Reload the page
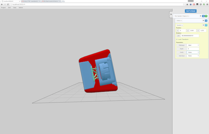Viewport: 209px width, 134px height. [8, 5]
